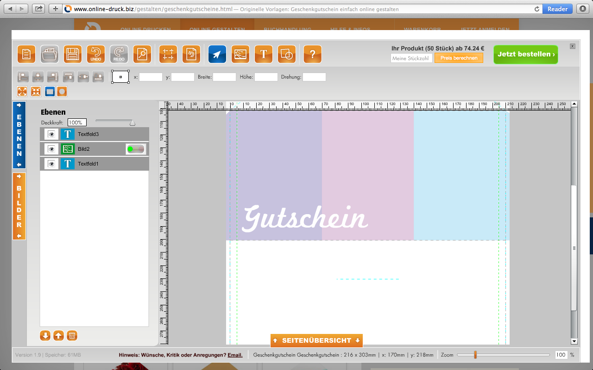
Task: Open a saved project with the folder icon
Action: coord(50,54)
